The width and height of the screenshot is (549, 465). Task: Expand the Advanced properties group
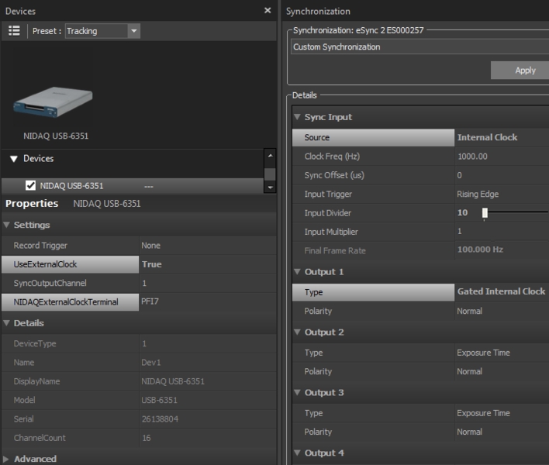tap(7, 459)
